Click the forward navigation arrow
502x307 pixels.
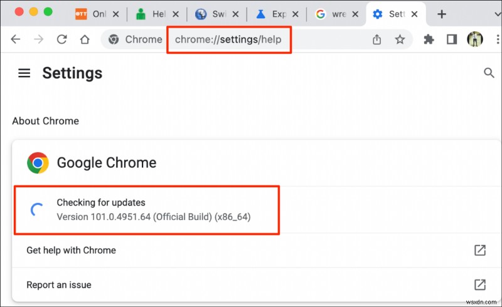(x=39, y=39)
